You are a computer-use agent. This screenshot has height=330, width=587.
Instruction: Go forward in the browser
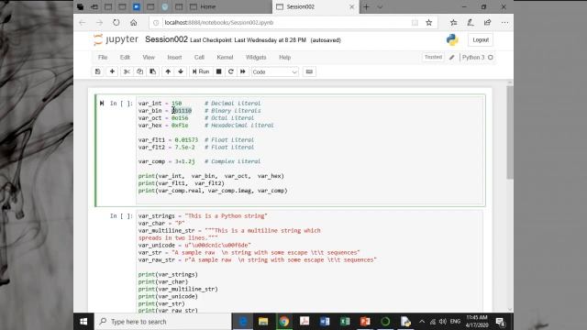(99, 22)
